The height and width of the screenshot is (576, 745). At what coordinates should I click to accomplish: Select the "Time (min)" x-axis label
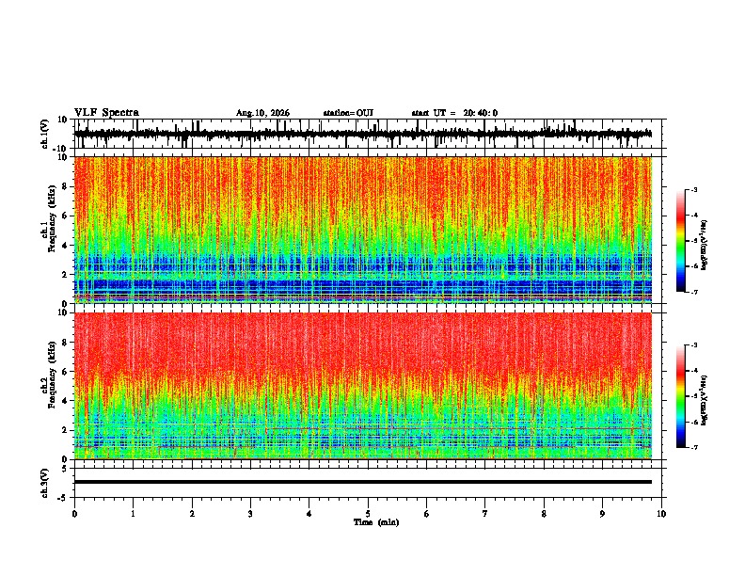pyautogui.click(x=376, y=522)
